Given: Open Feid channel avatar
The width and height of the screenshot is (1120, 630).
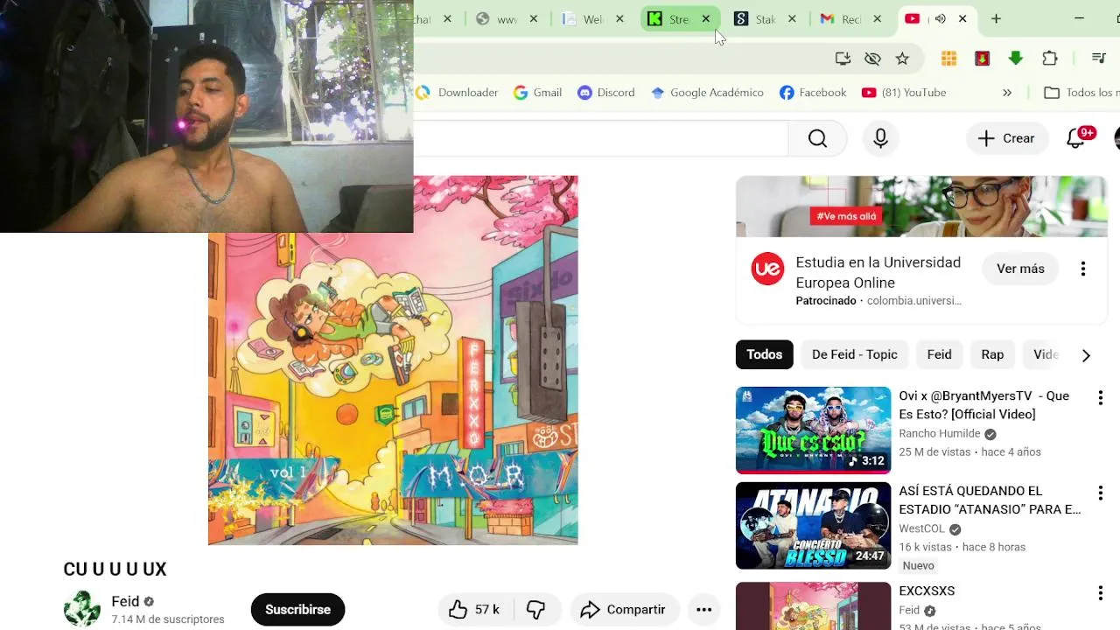Looking at the screenshot, I should pos(82,609).
